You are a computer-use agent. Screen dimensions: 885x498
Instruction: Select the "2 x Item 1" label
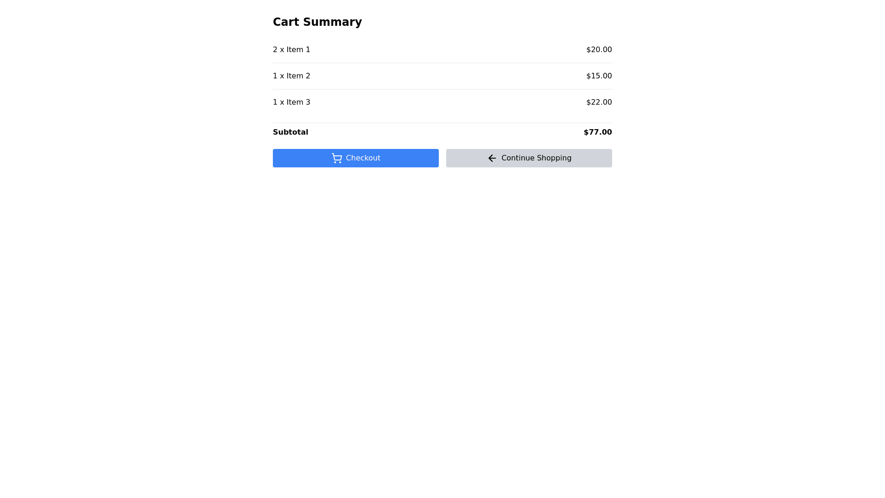(x=291, y=50)
